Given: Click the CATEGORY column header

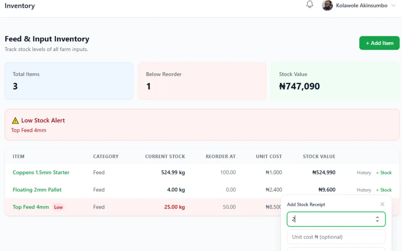Looking at the screenshot, I should coord(106,156).
